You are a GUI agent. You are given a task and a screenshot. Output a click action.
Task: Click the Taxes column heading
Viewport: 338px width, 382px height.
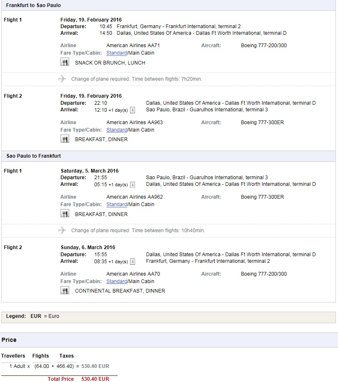point(66,356)
